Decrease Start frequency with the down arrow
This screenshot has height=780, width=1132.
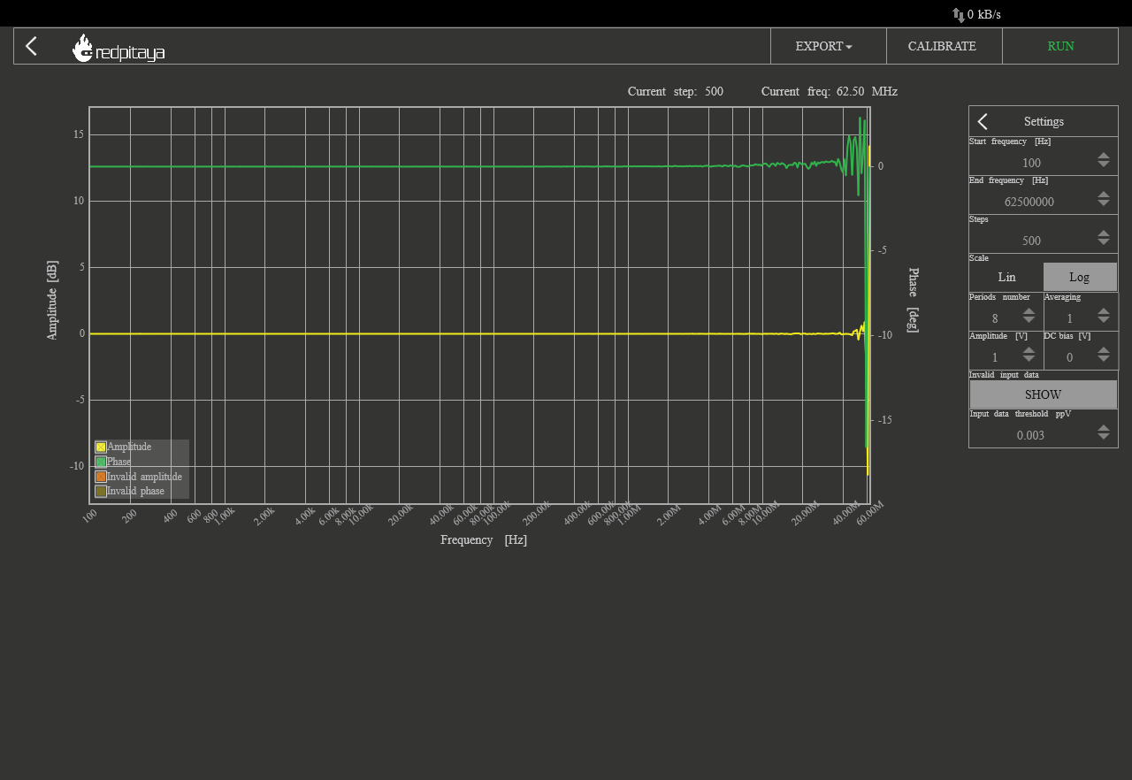[1104, 164]
